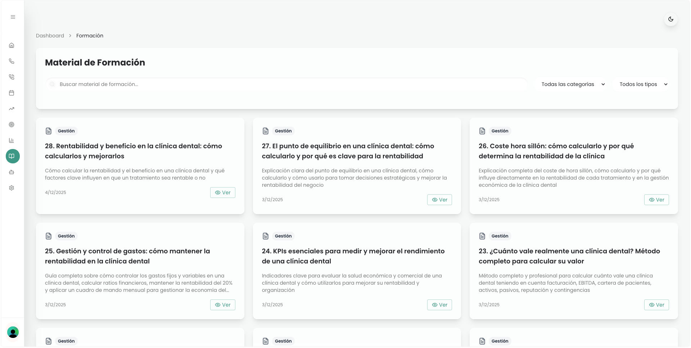Open title '26. Coste hora sillón'
The width and height of the screenshot is (691, 348).
point(556,151)
